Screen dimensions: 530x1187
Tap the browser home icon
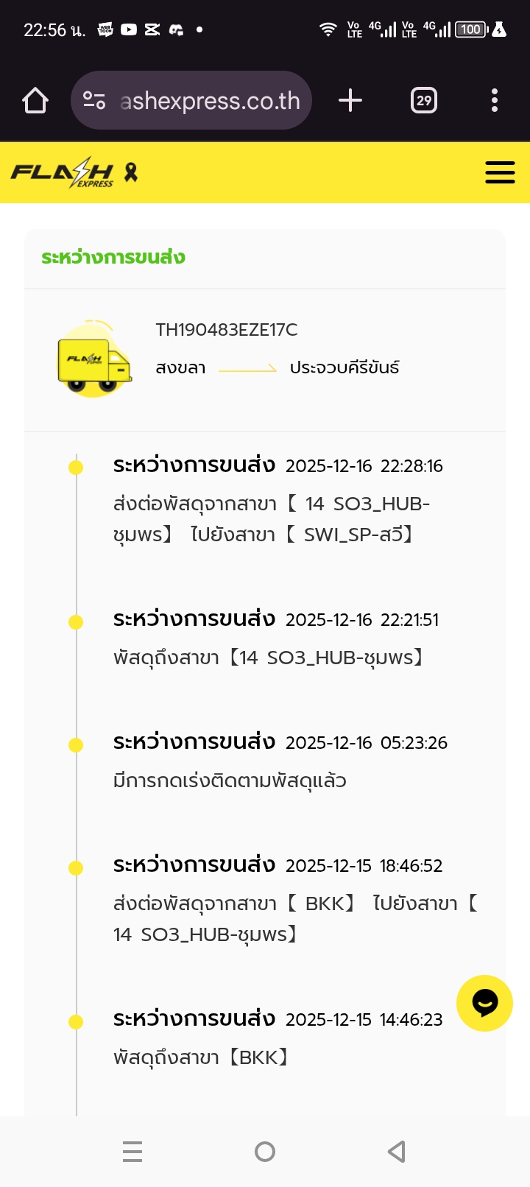(x=35, y=100)
